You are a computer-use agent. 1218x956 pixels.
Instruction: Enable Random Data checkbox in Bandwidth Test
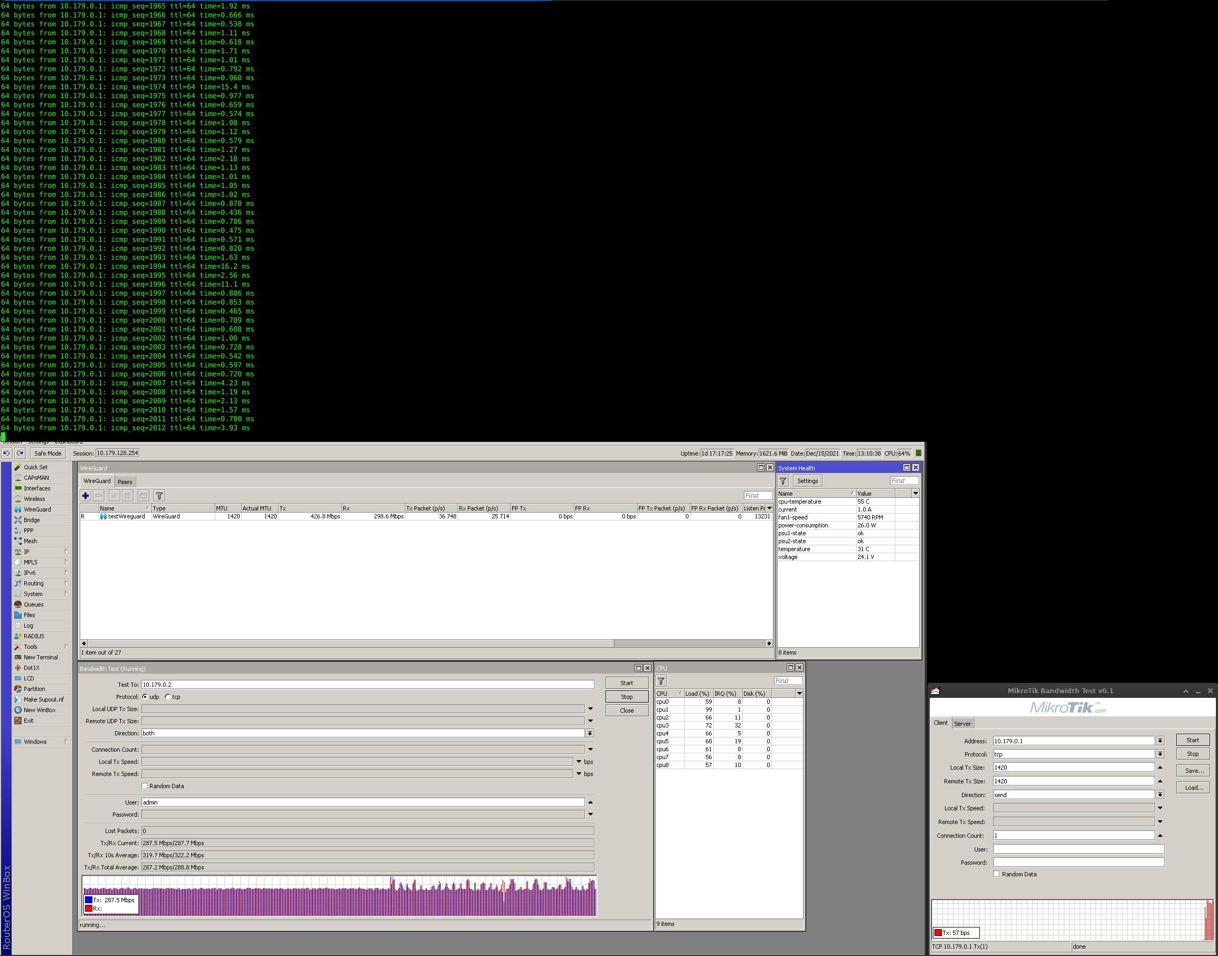pyautogui.click(x=145, y=786)
